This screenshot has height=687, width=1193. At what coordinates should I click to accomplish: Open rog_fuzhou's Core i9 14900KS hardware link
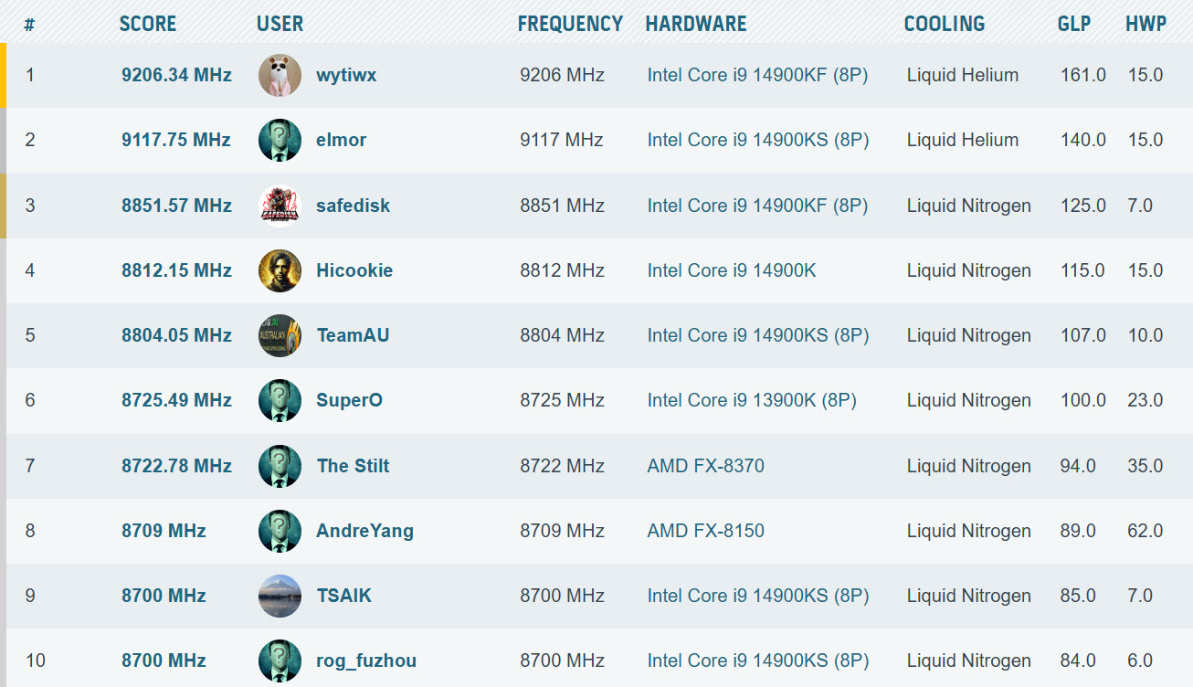click(758, 661)
